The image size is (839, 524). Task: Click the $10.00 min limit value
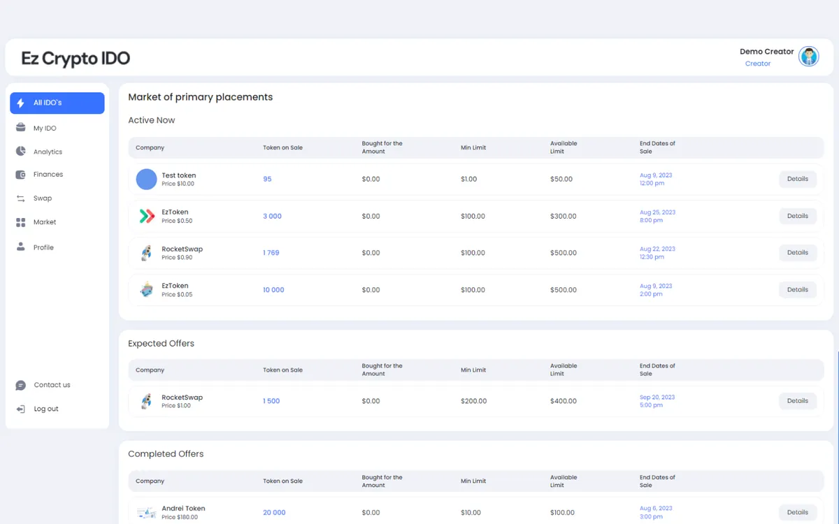471,513
